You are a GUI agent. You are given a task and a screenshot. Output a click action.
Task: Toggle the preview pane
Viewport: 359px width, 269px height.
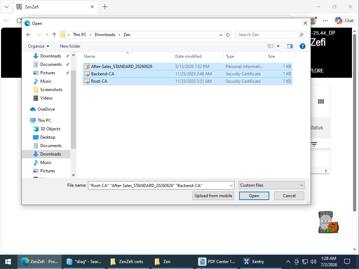[290, 46]
